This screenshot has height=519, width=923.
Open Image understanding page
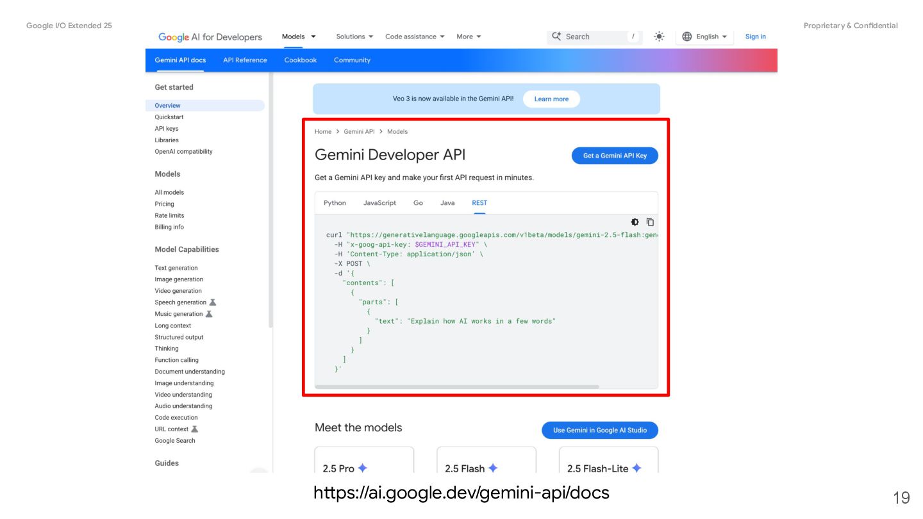point(184,384)
